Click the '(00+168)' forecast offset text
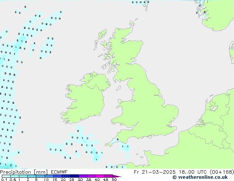The image size is (234, 181). click(x=222, y=172)
